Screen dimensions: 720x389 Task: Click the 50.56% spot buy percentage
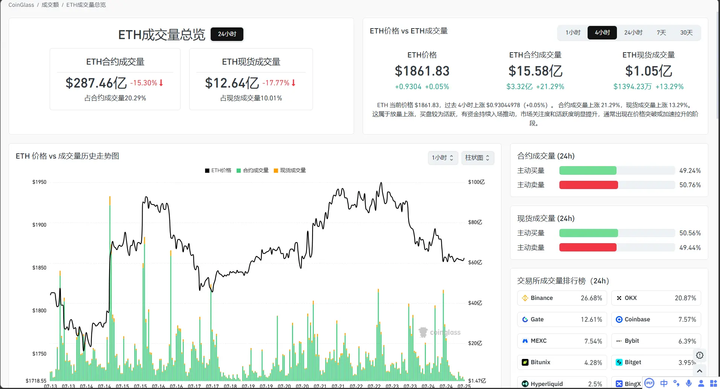click(x=690, y=233)
